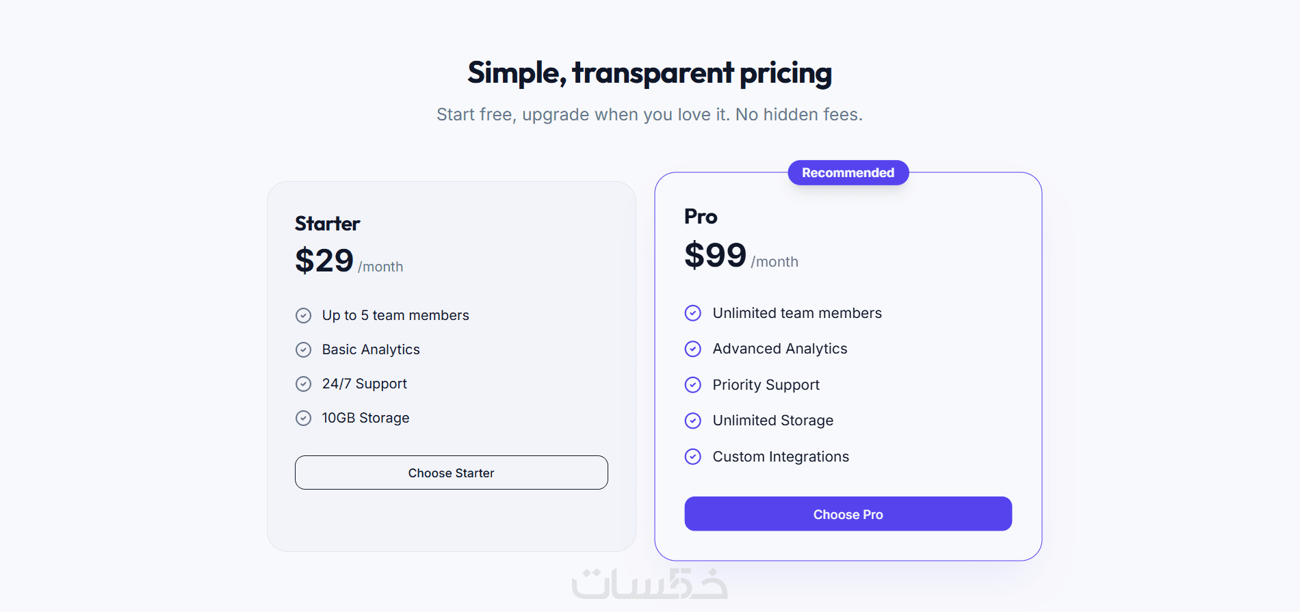Click the Pro plan title
The image size is (1300, 612).
click(701, 217)
